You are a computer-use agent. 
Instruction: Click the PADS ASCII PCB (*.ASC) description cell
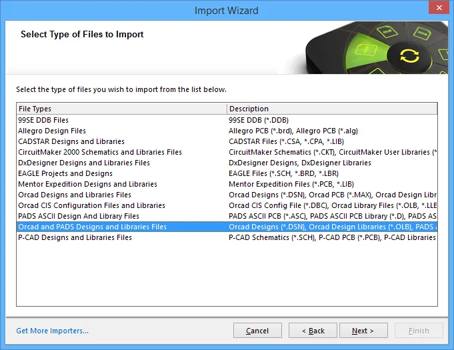[x=333, y=216]
